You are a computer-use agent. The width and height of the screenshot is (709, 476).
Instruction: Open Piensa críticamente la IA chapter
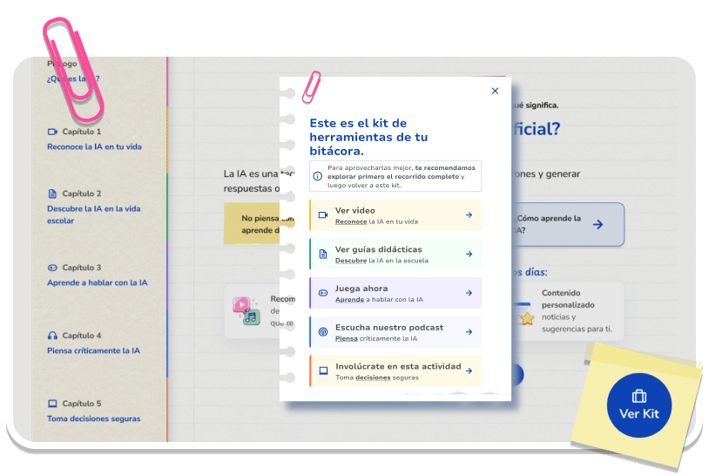(93, 350)
